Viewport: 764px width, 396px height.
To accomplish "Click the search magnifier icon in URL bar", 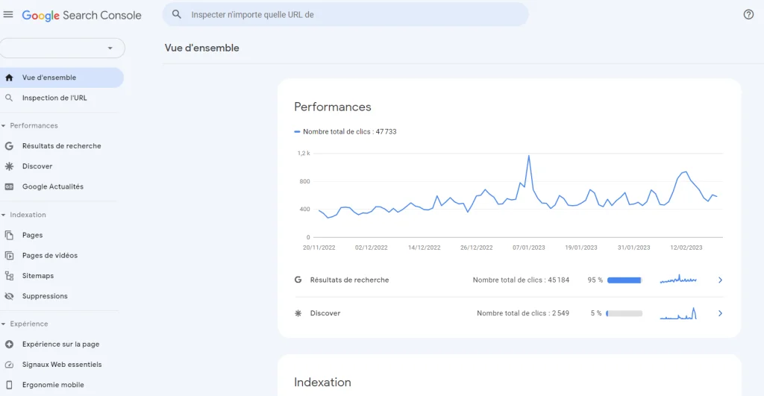I will coord(177,15).
